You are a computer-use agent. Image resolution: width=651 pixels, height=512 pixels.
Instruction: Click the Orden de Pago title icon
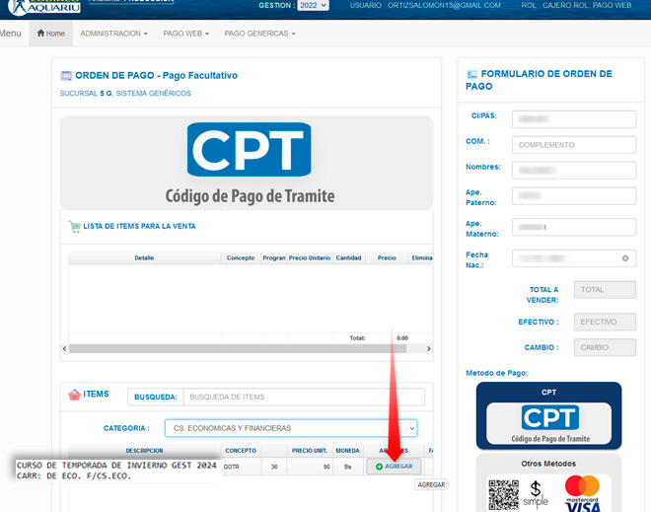pyautogui.click(x=66, y=76)
